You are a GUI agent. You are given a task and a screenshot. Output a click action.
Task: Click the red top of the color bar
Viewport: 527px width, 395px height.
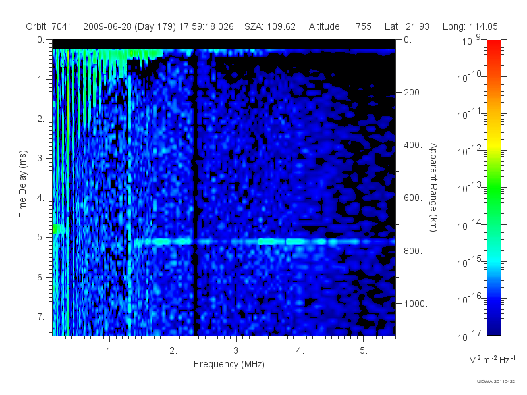(x=494, y=45)
